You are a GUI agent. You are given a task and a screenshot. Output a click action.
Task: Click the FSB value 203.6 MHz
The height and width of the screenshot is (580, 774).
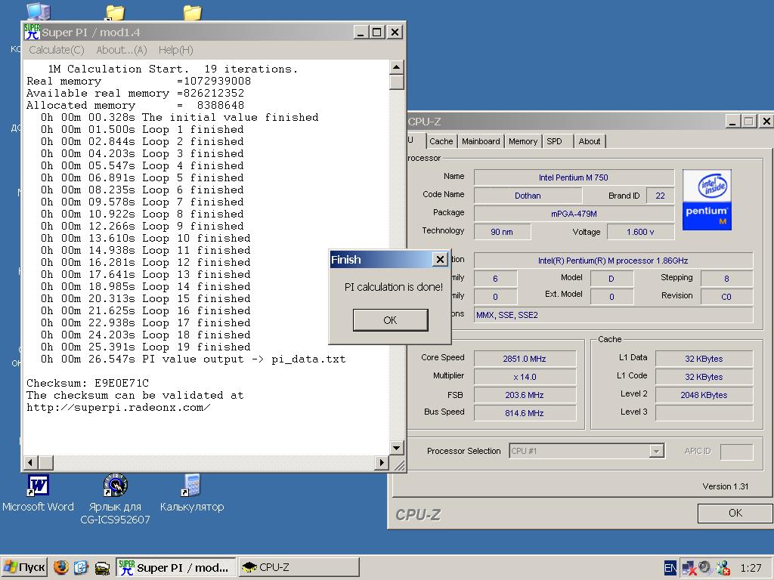(525, 395)
